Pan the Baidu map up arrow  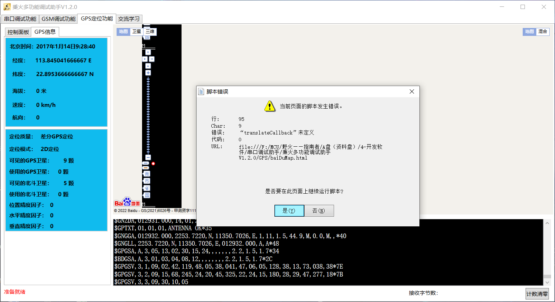click(x=148, y=52)
